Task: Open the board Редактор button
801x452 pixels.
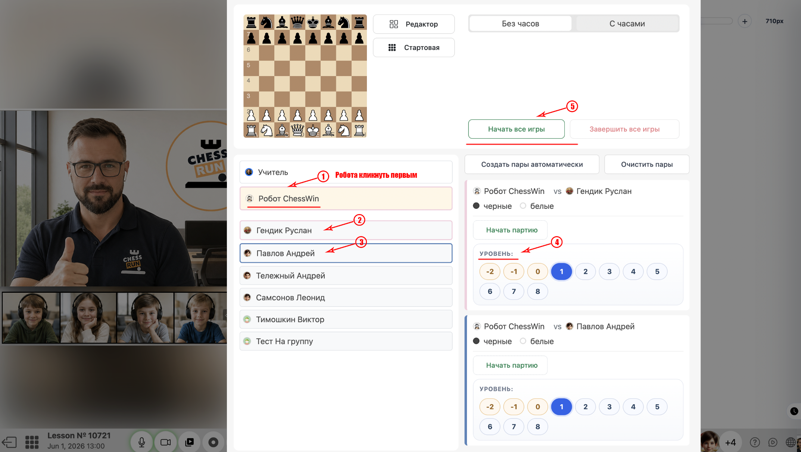Action: tap(414, 24)
